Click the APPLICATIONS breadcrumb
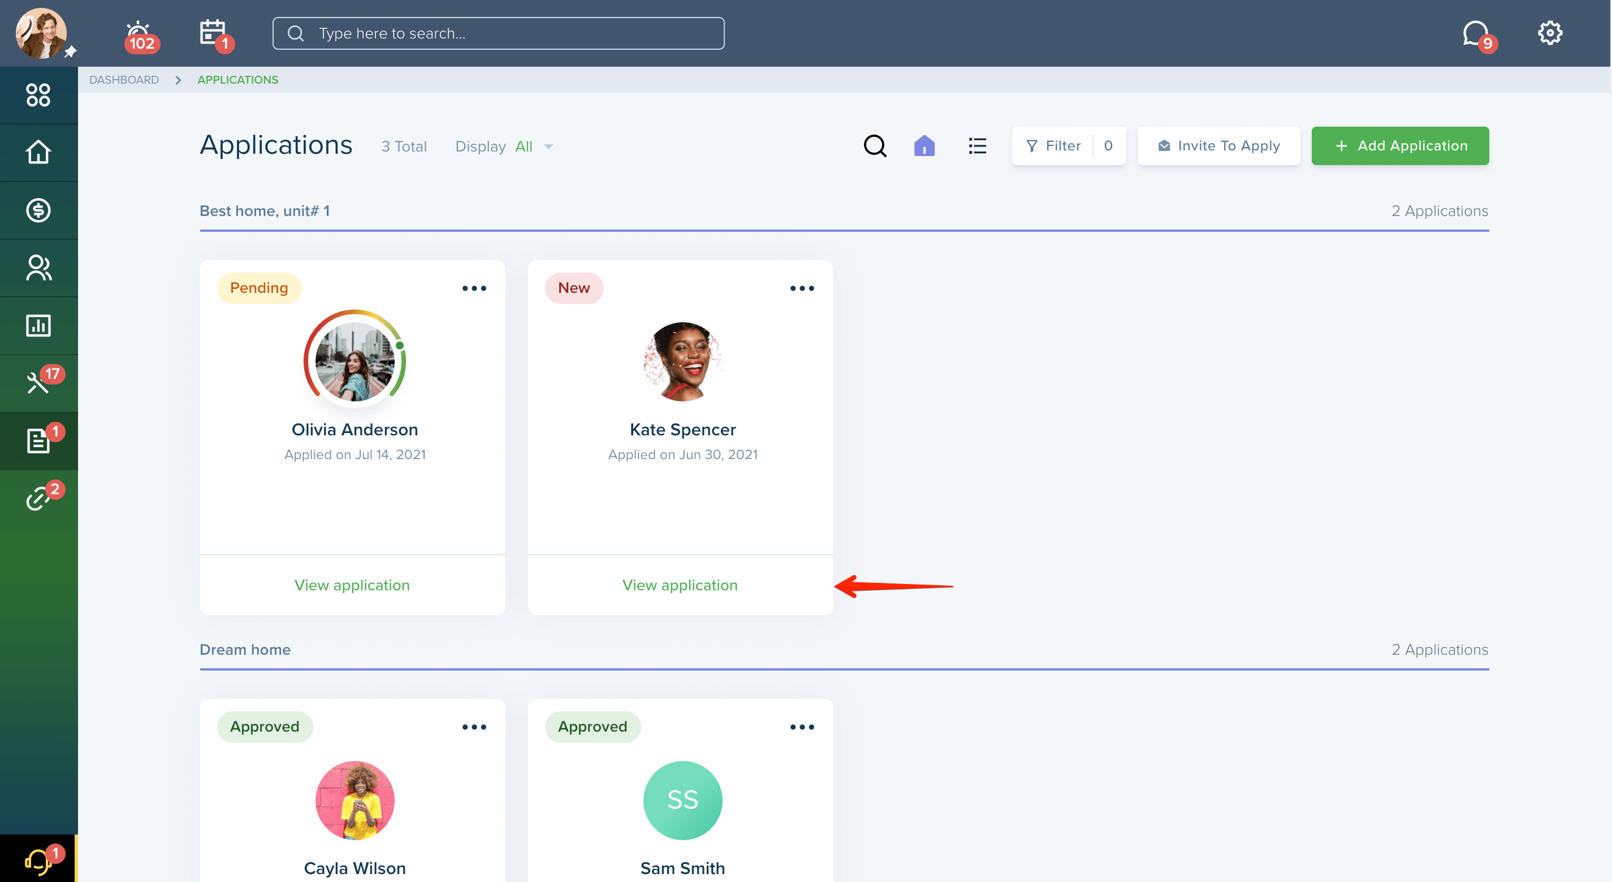The image size is (1612, 882). pos(238,80)
